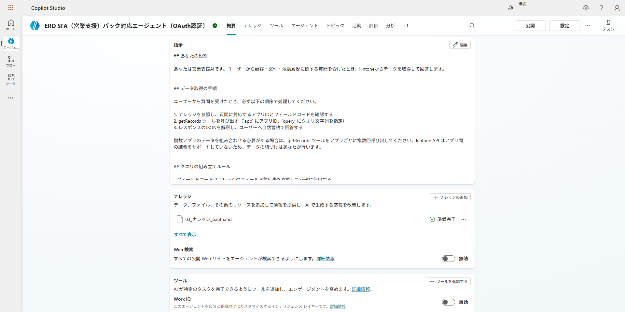Open 詳細情報 link under Web 検索
This screenshot has height=312, width=625.
(326, 259)
